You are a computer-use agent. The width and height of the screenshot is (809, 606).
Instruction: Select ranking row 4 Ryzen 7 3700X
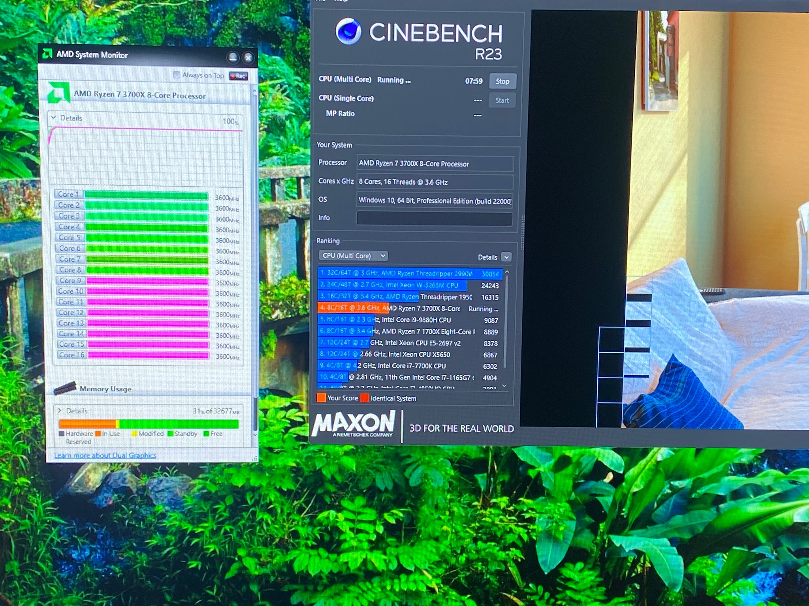410,308
